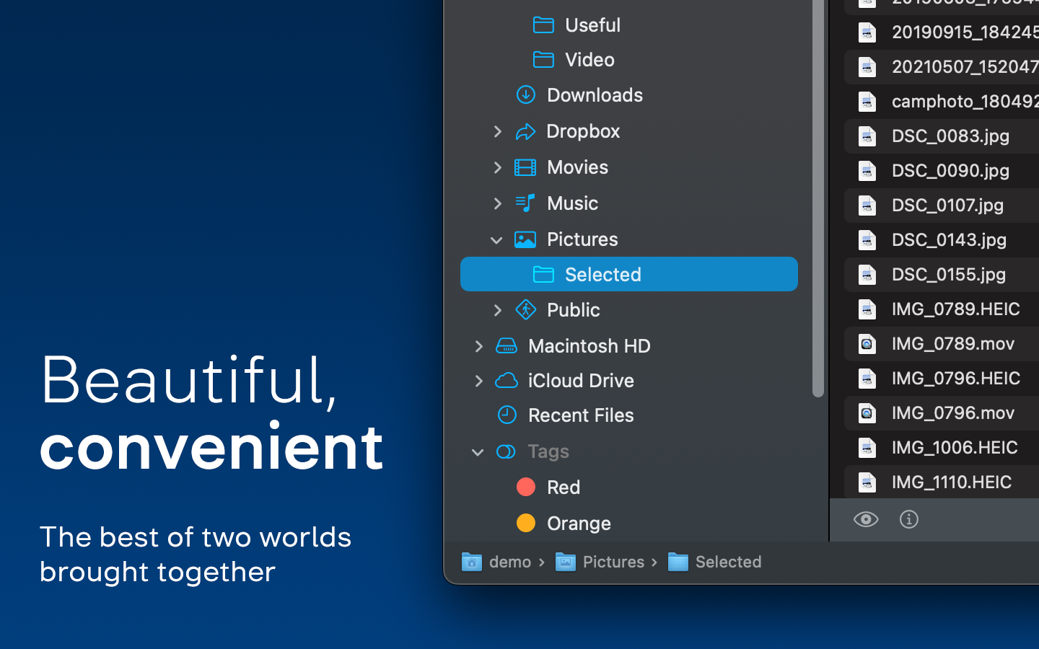The height and width of the screenshot is (649, 1039).
Task: Click the Useful folder icon
Action: pyautogui.click(x=543, y=25)
